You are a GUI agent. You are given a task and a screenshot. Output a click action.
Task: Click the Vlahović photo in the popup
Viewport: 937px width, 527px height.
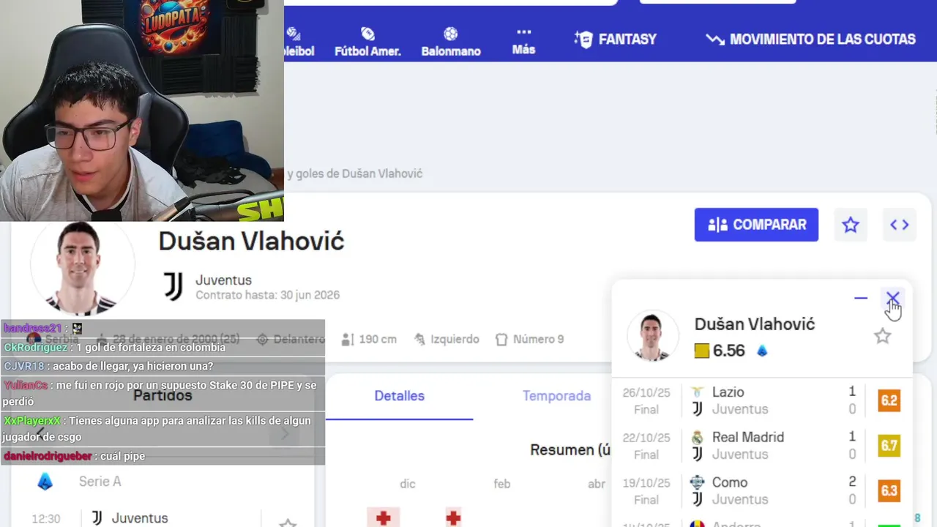click(653, 336)
